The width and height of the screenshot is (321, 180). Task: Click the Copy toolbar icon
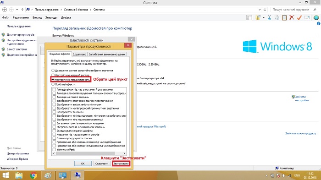pos(277,17)
